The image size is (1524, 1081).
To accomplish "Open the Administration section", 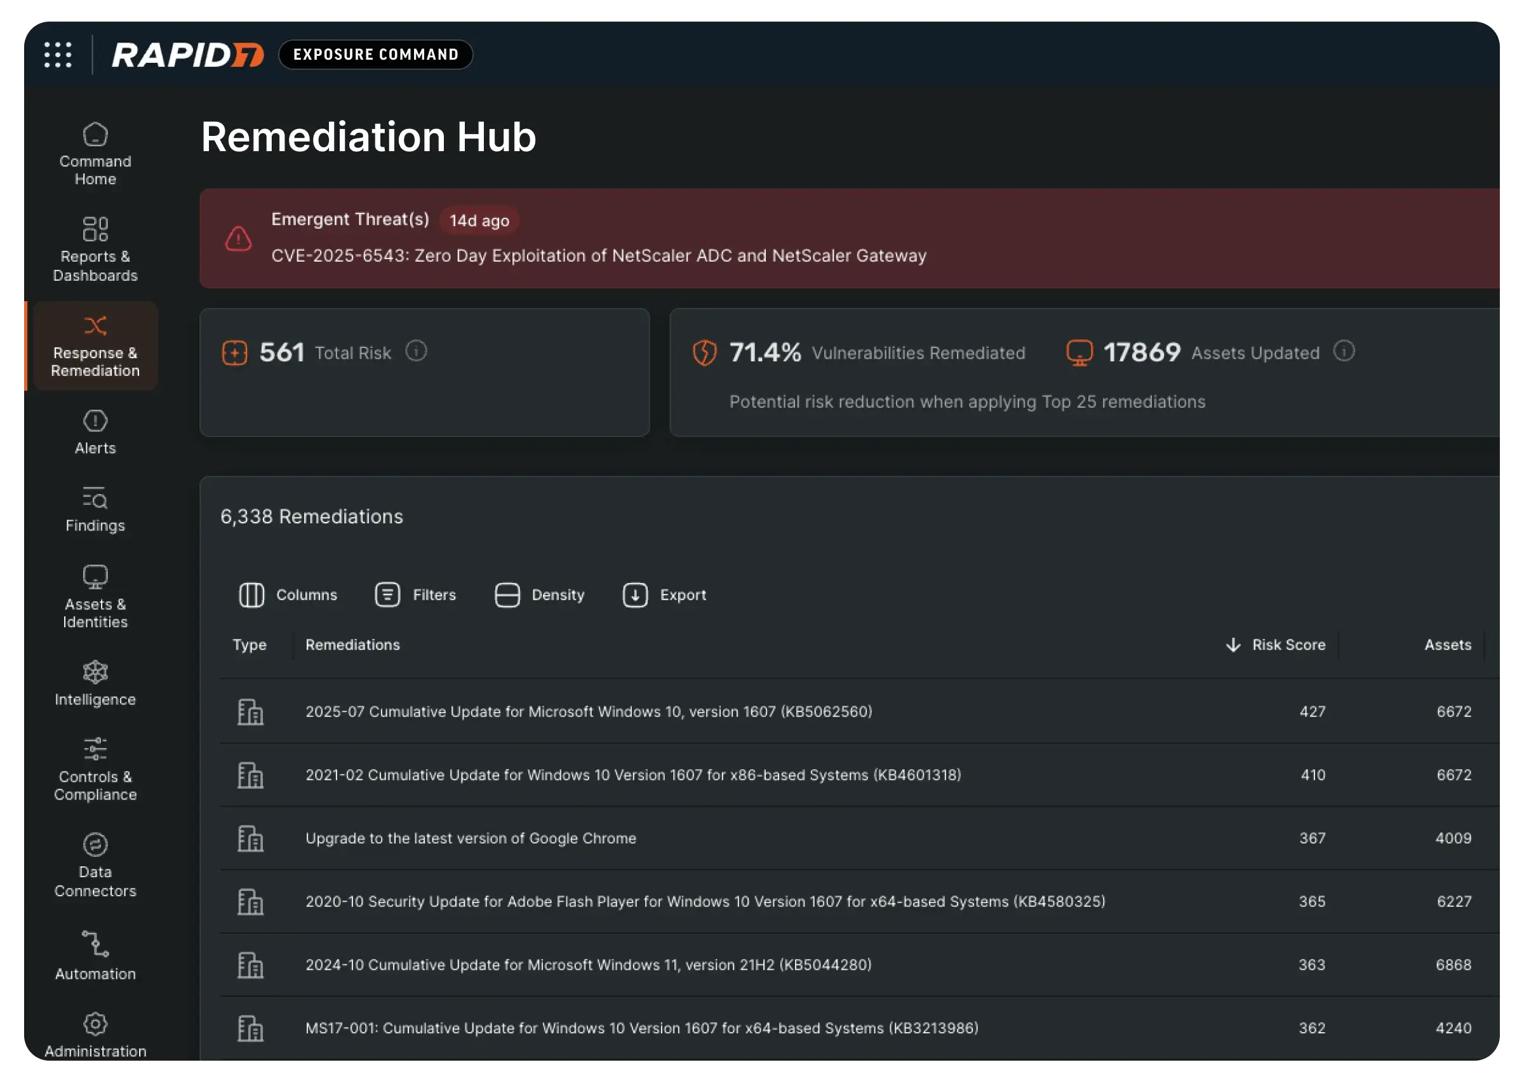I will pyautogui.click(x=95, y=1036).
